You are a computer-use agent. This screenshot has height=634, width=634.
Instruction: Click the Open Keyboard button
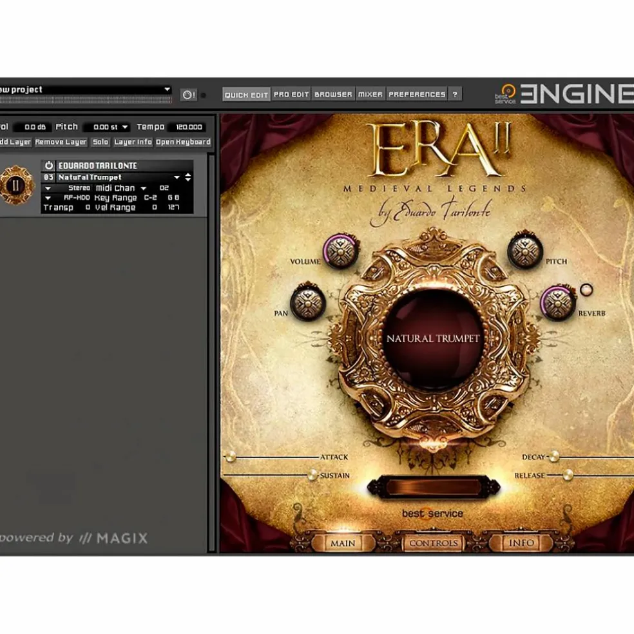(x=183, y=142)
